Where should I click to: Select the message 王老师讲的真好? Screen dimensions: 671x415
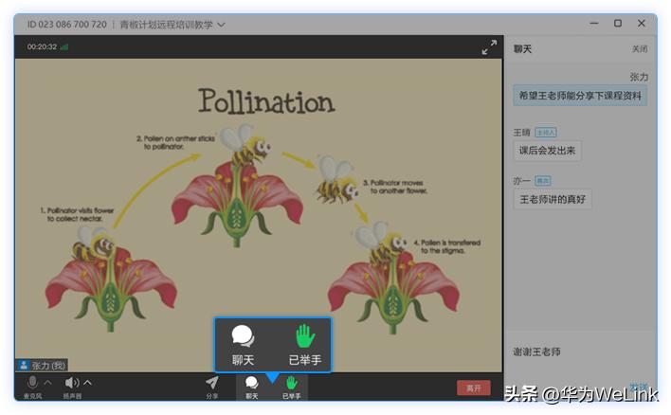point(552,199)
